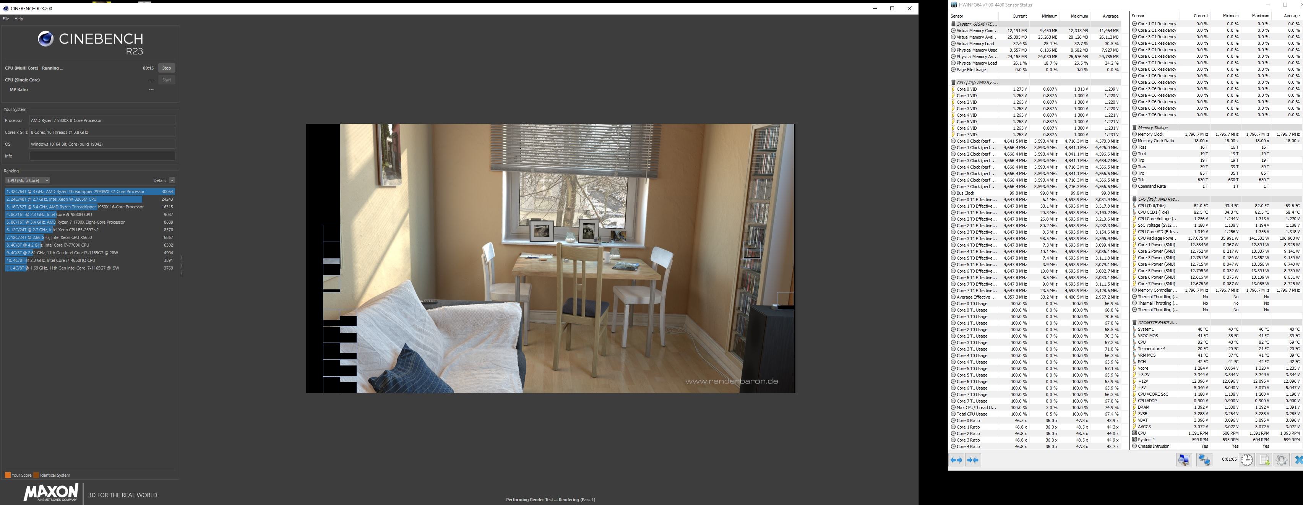1303x505 pixels.
Task: Select the i7-1165G7 @15W ranking entry
Action: click(90, 268)
